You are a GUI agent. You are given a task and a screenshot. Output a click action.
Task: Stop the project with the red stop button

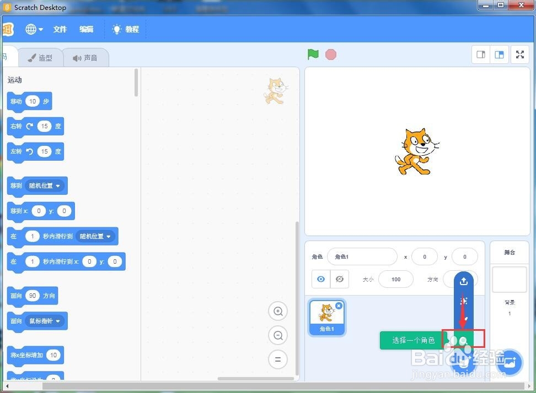tap(330, 54)
